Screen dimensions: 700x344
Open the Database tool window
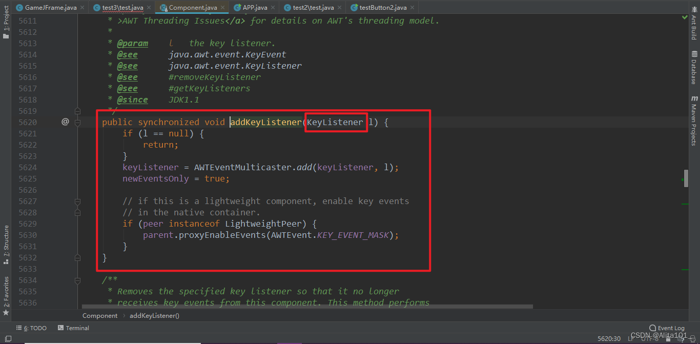(694, 68)
